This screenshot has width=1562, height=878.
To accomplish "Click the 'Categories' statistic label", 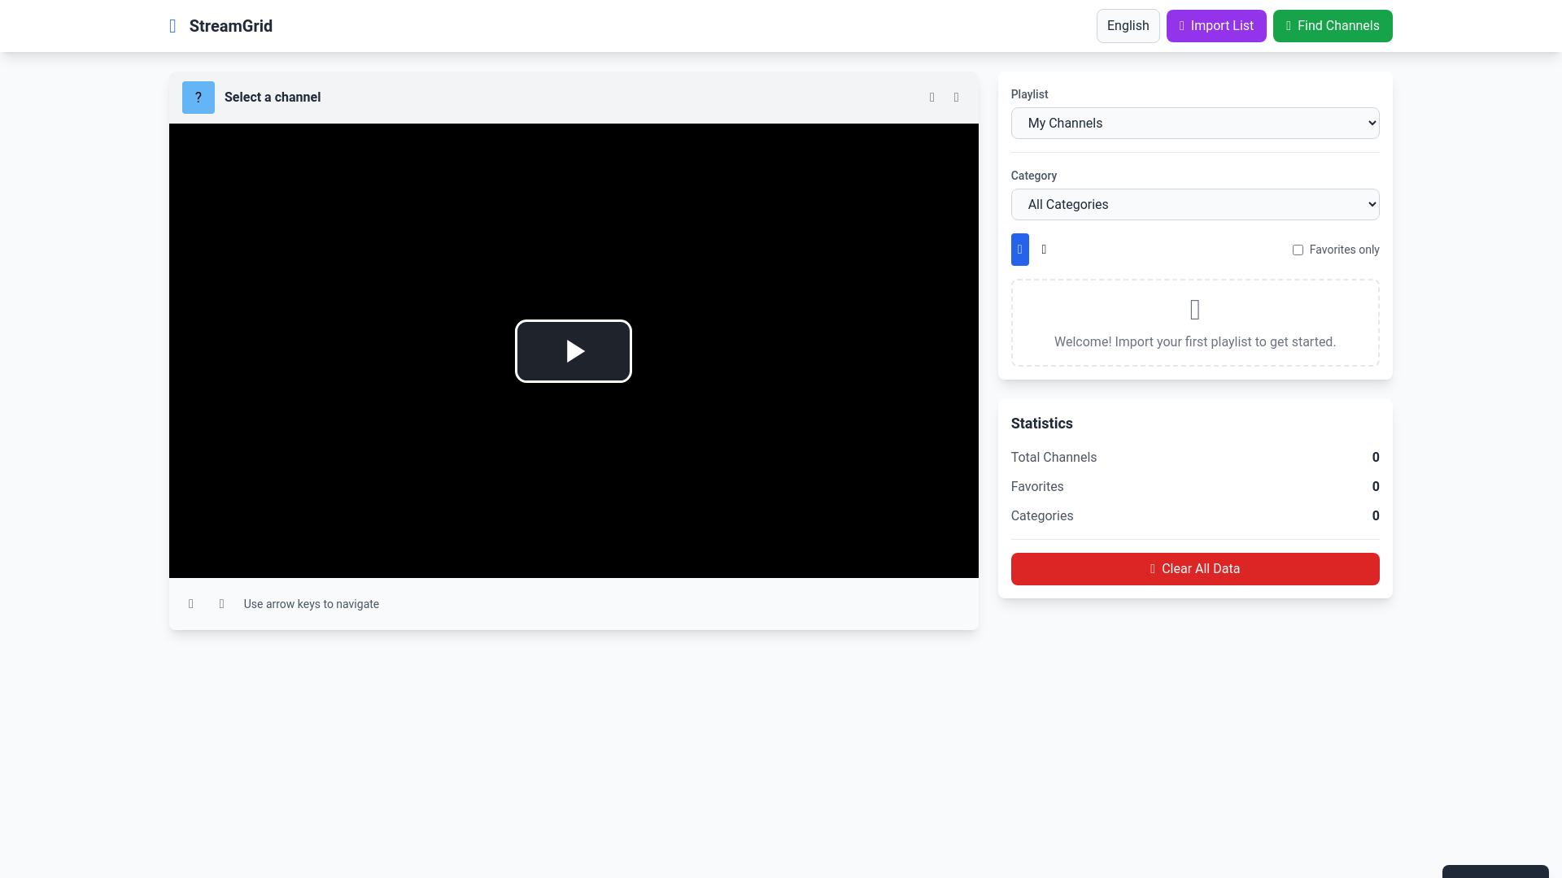I will (x=1042, y=516).
